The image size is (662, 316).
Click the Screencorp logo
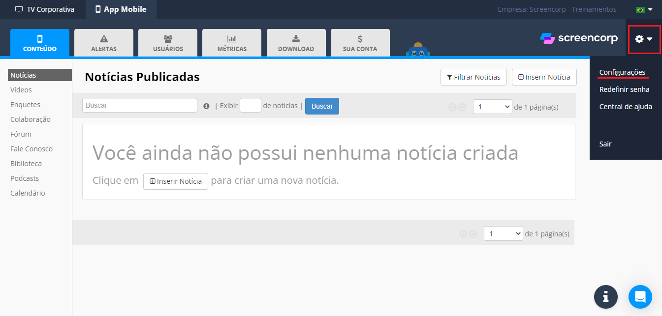coord(579,38)
